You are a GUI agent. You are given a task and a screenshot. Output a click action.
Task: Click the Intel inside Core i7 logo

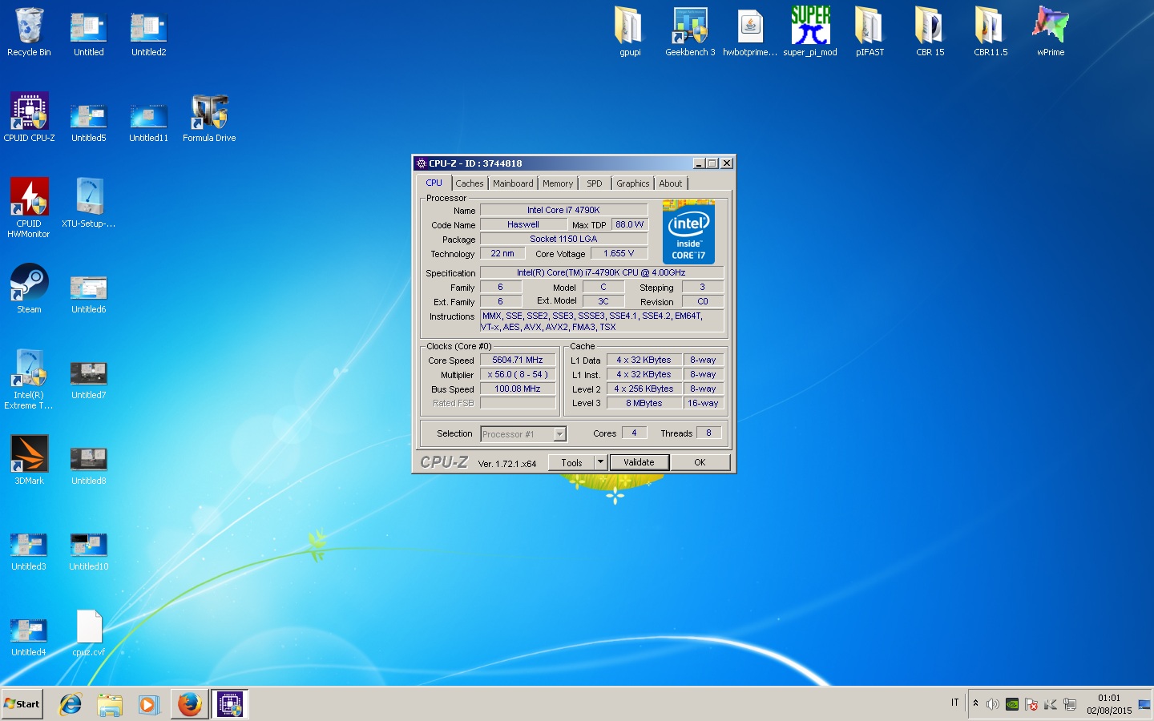(688, 232)
